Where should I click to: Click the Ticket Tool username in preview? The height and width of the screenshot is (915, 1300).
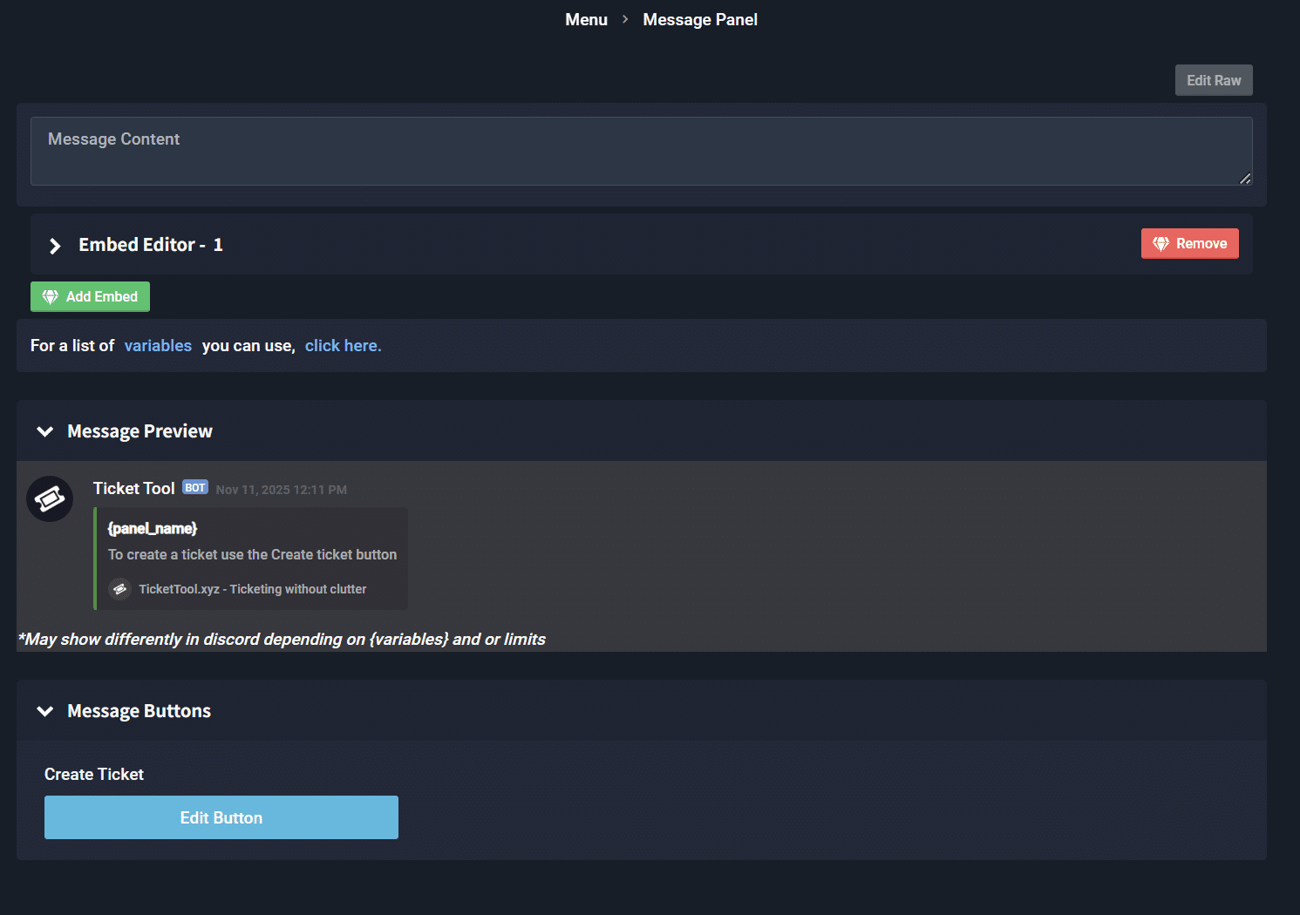pos(134,489)
